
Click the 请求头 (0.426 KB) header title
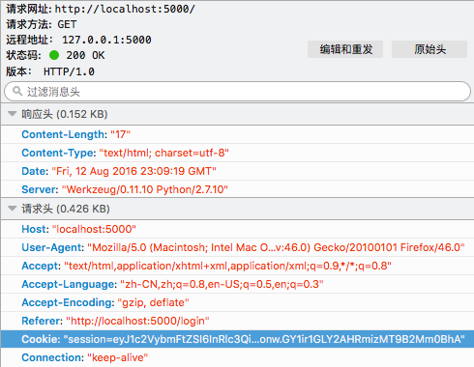pos(66,209)
